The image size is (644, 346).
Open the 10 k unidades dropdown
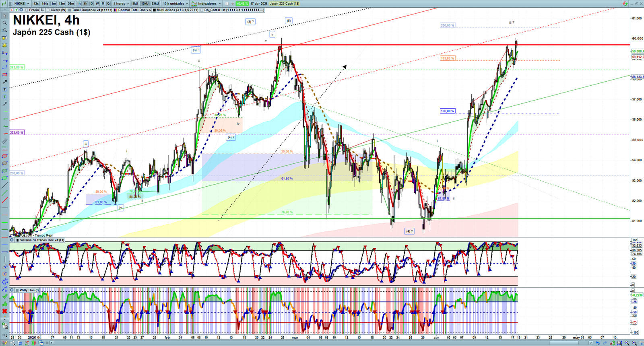[x=175, y=4]
